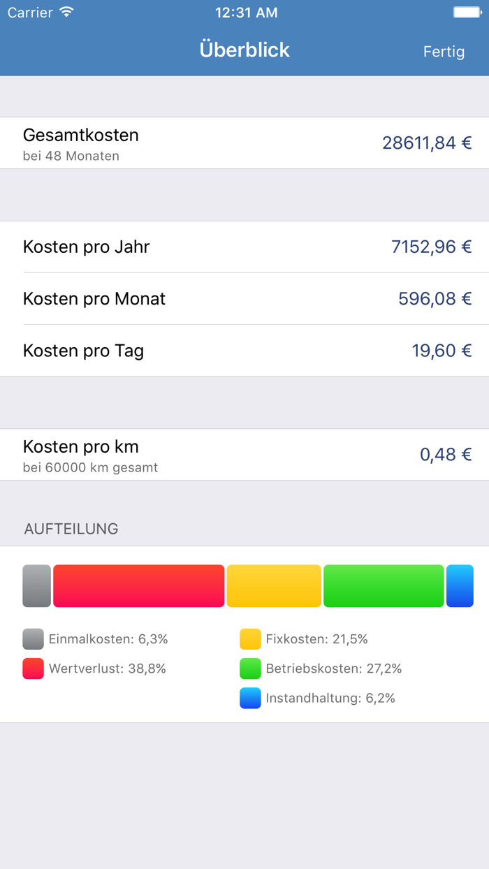Select the yellow Fixkosten legend square

(250, 638)
